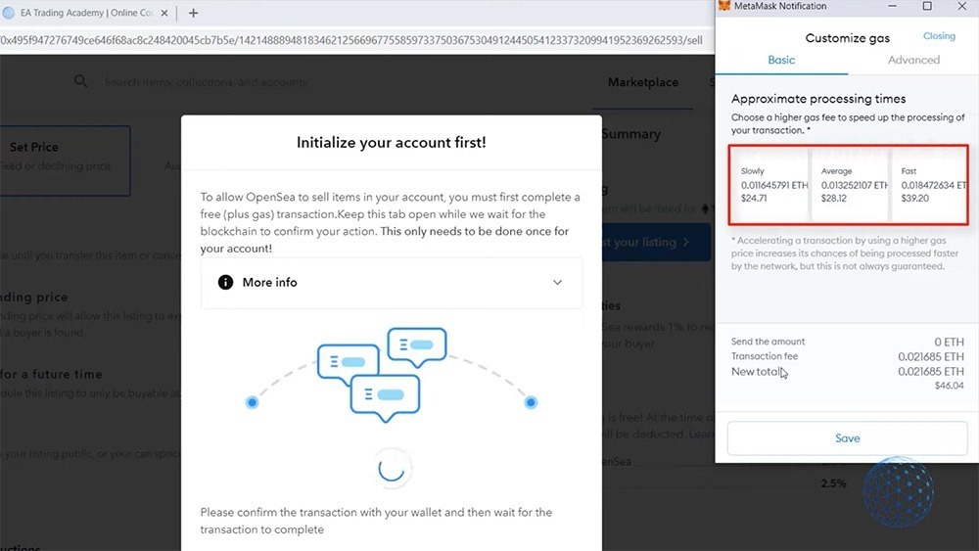Select the Fast gas fee option
Viewport: 979px width, 551px height.
coord(930,184)
